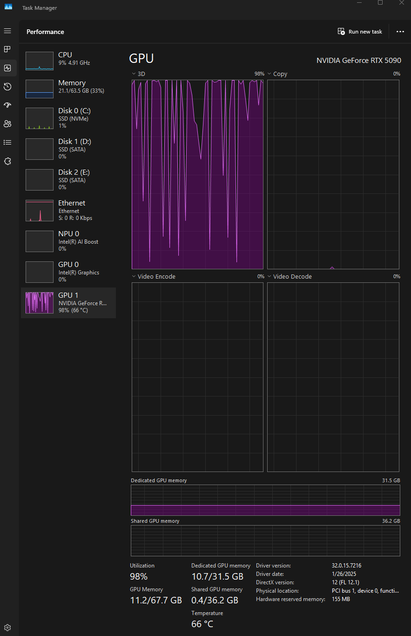Click the large GPU heading
The image size is (411, 636).
coord(141,59)
